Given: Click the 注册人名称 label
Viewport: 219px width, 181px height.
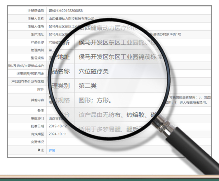Looking at the screenshot, I should pos(36,19).
